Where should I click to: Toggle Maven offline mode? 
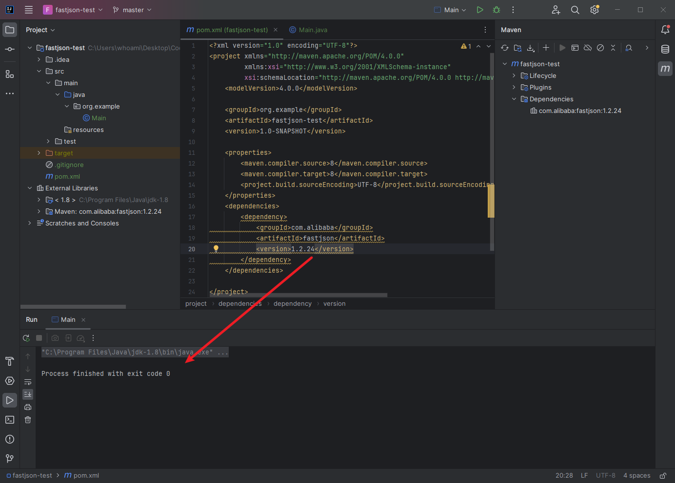click(x=588, y=48)
